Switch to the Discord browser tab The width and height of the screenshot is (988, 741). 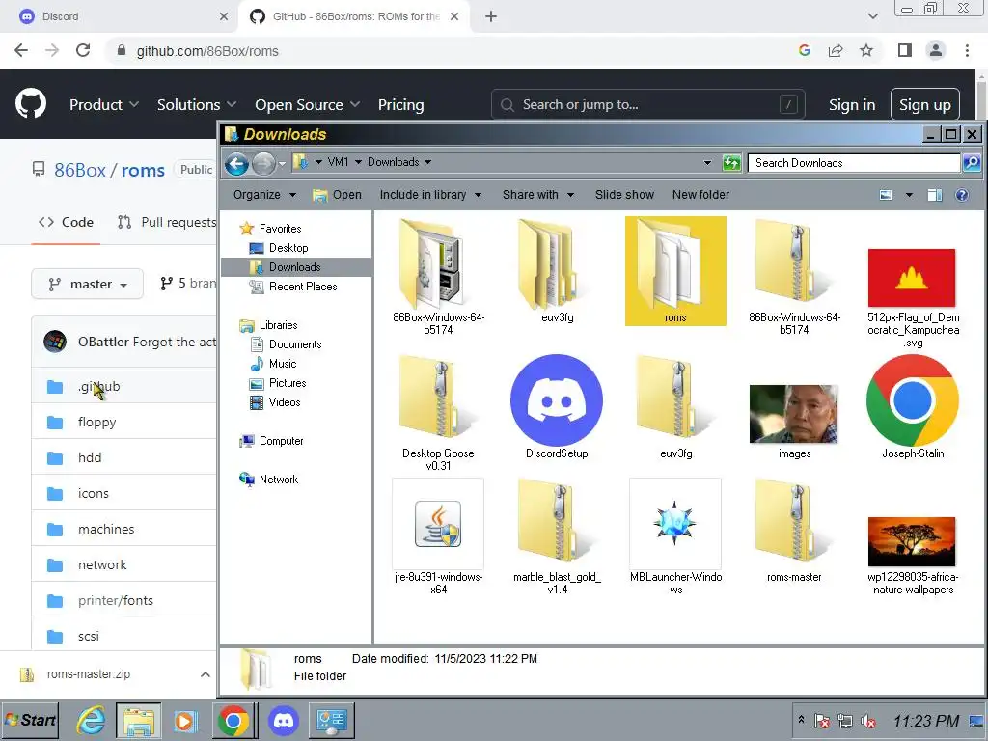[x=120, y=16]
